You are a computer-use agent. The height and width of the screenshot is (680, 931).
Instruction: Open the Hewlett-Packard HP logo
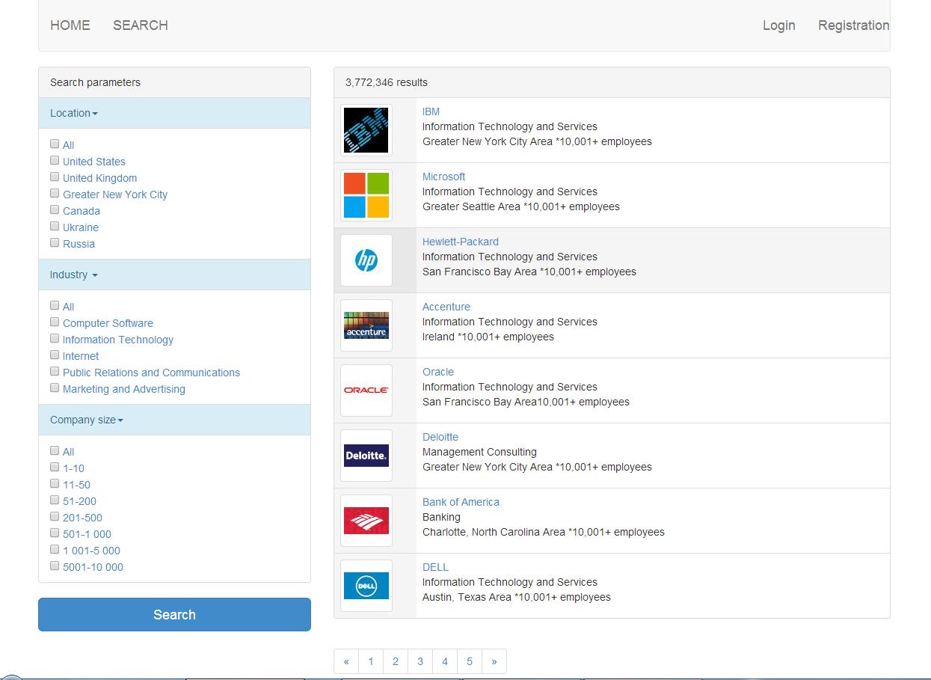point(366,260)
